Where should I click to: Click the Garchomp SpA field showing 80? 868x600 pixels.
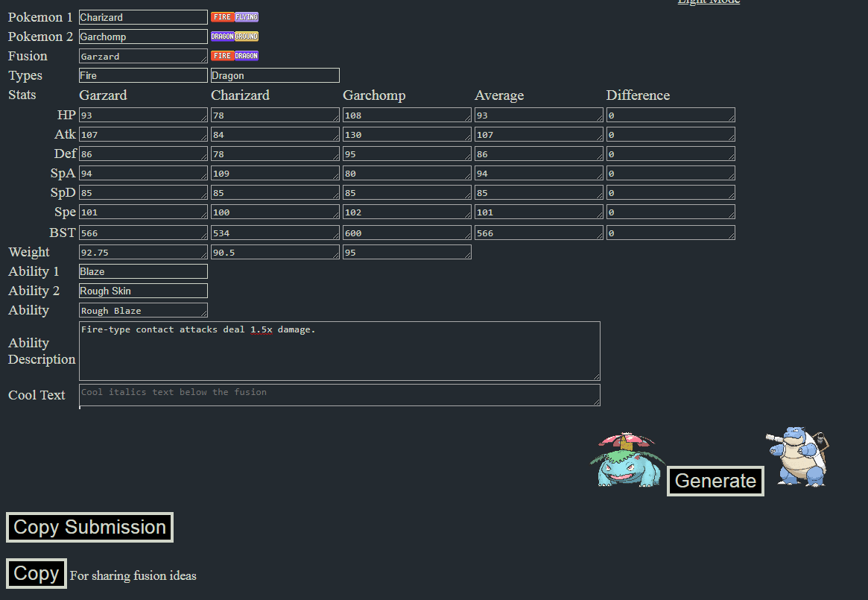coord(407,173)
